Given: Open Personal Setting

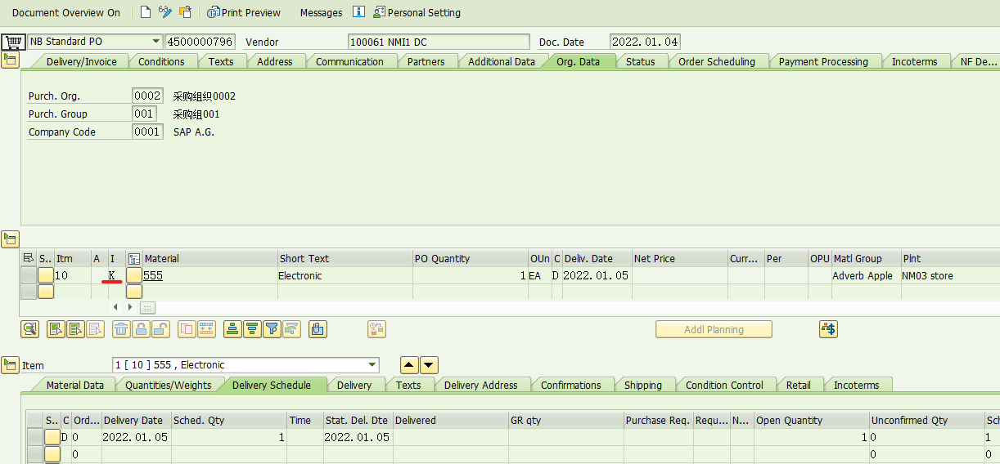Looking at the screenshot, I should (x=417, y=12).
